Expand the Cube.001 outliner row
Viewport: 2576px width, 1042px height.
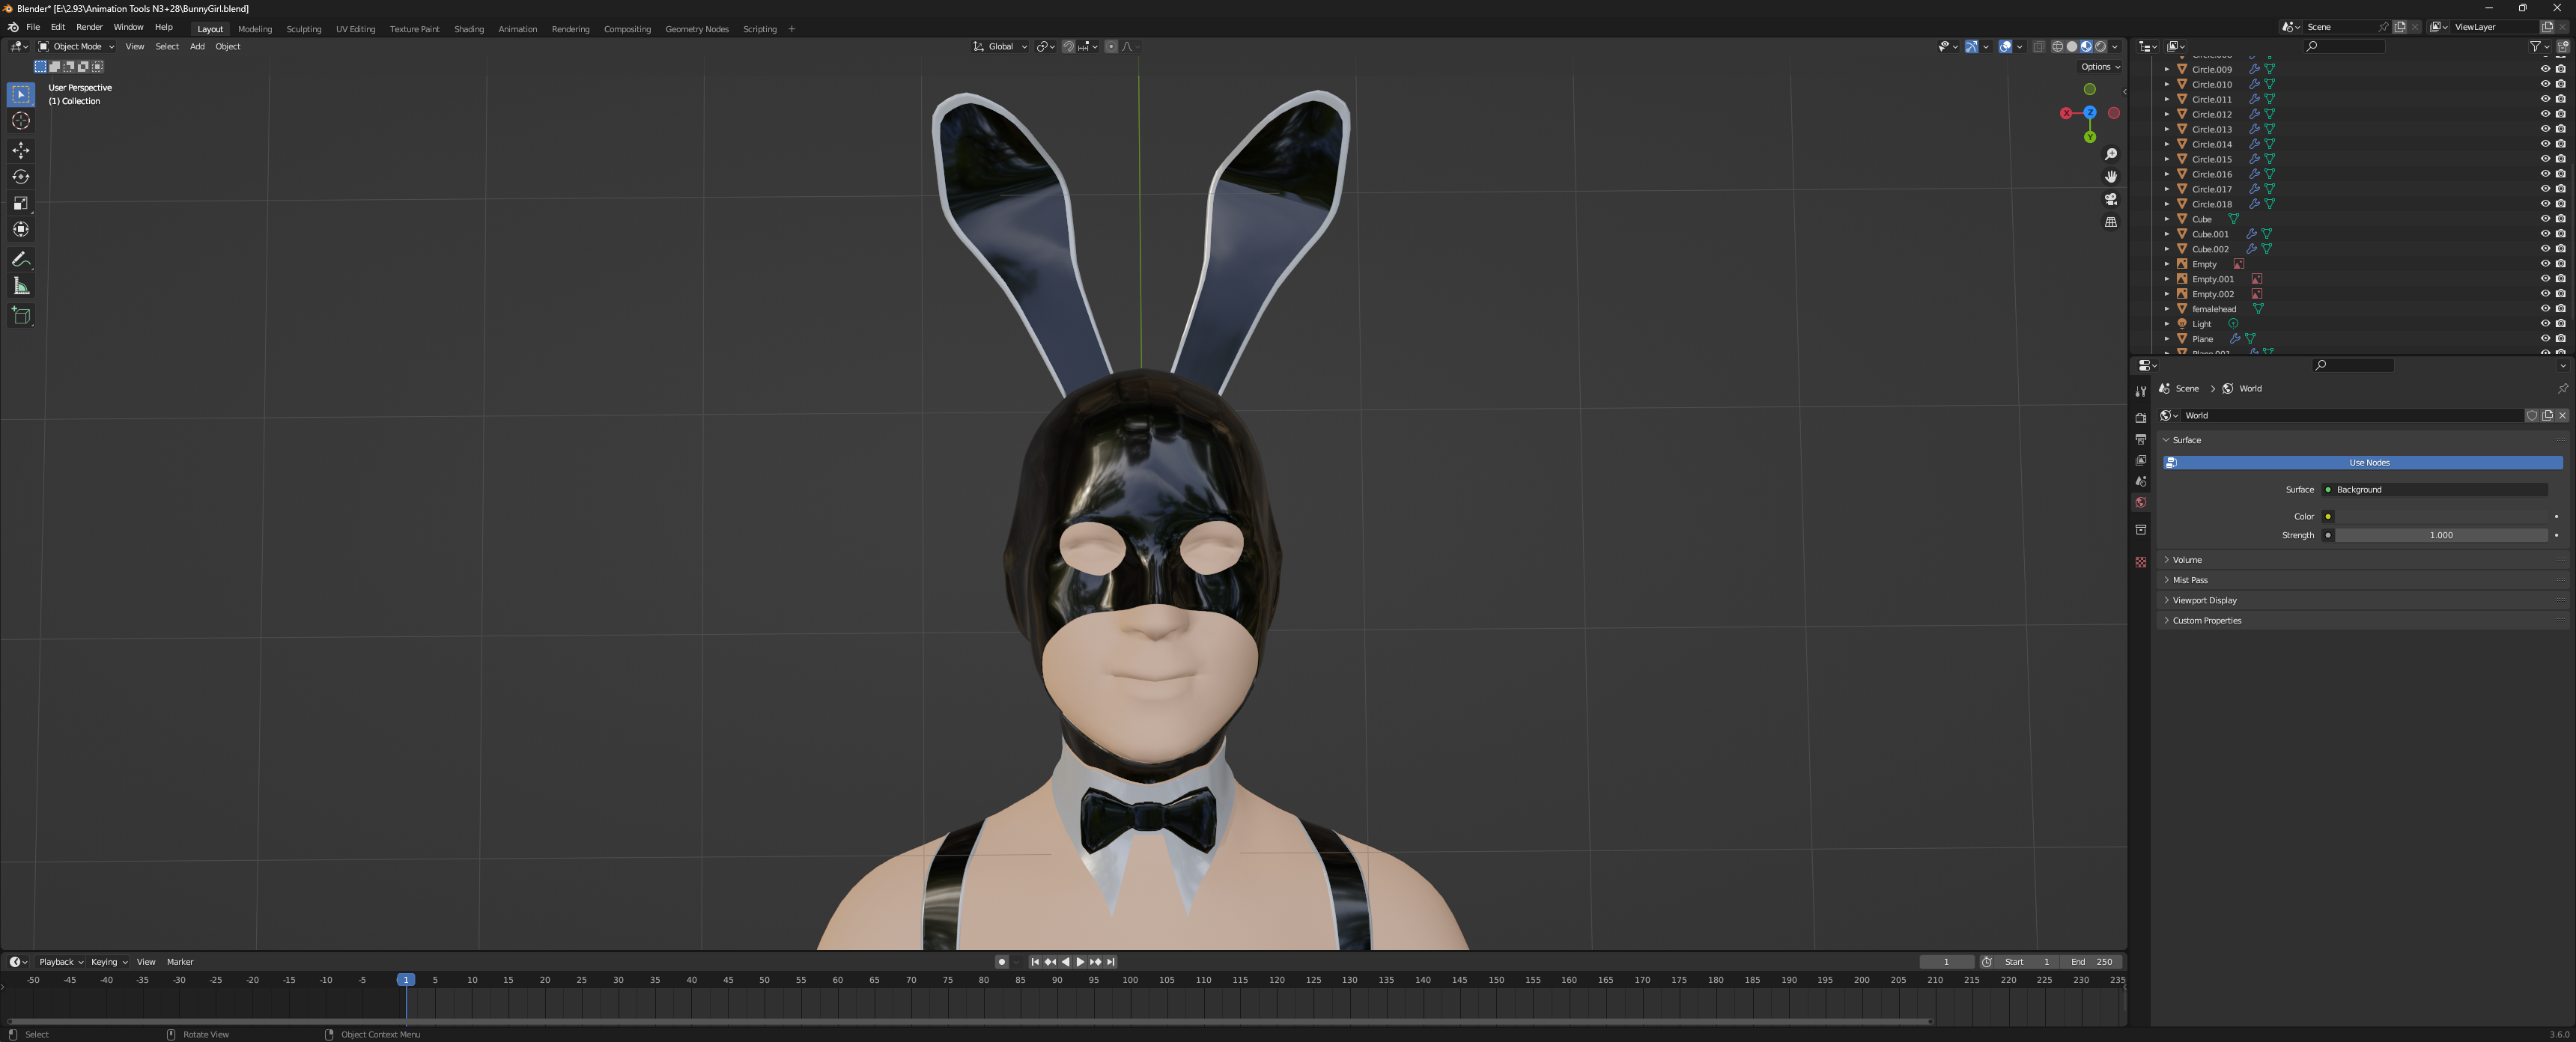[x=2167, y=234]
